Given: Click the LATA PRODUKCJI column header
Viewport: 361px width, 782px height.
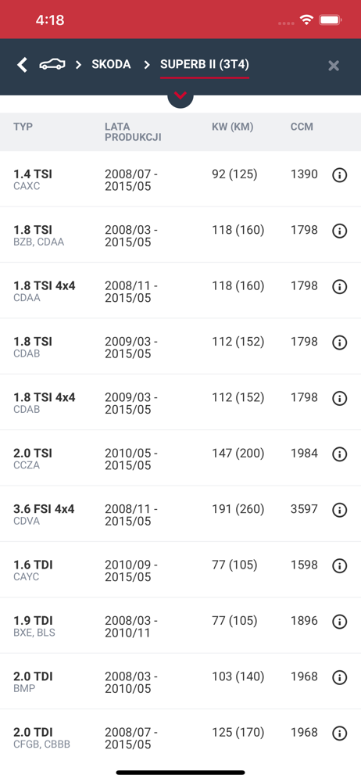Looking at the screenshot, I should click(x=133, y=131).
